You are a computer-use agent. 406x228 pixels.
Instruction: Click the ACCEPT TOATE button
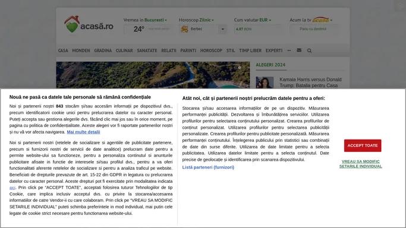click(x=363, y=145)
